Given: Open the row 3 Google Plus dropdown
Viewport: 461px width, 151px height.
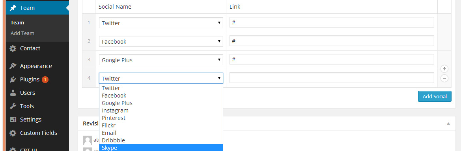Looking at the screenshot, I should 161,60.
